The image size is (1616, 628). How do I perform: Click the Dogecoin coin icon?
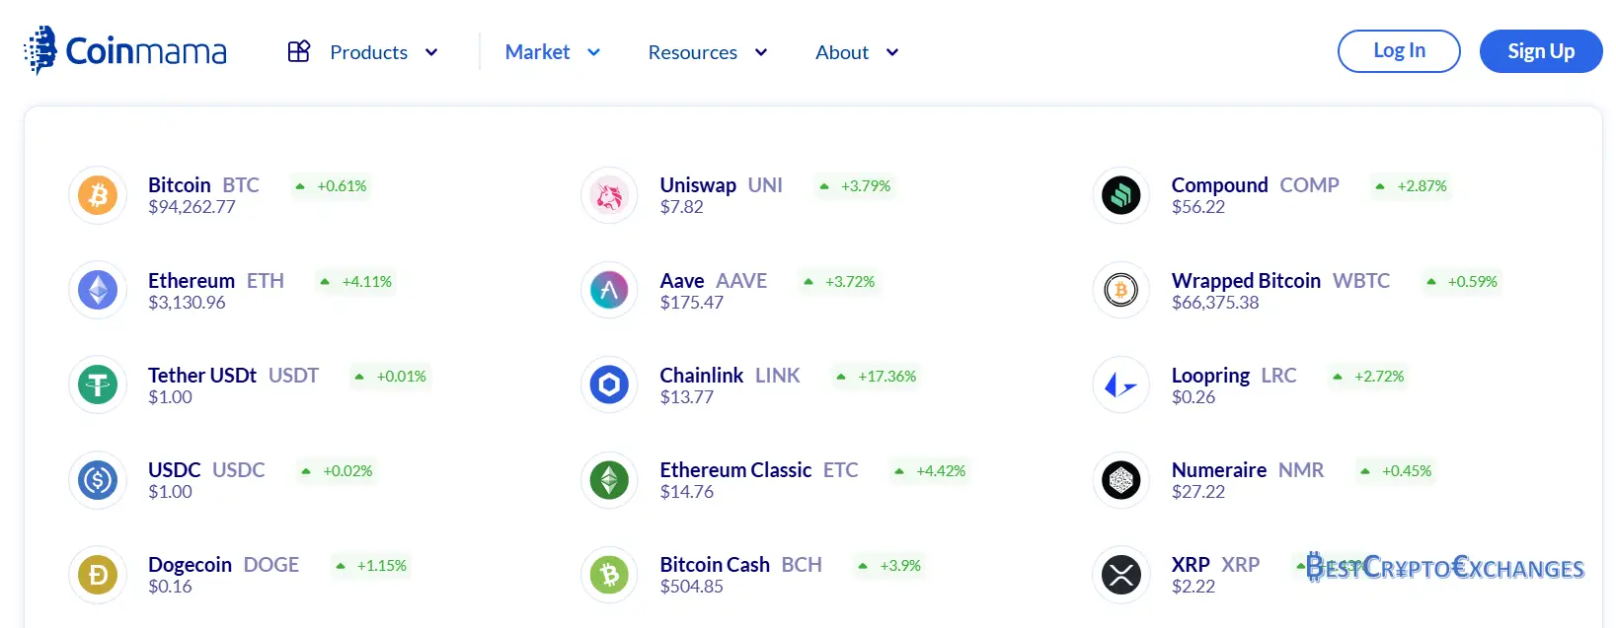coord(98,575)
